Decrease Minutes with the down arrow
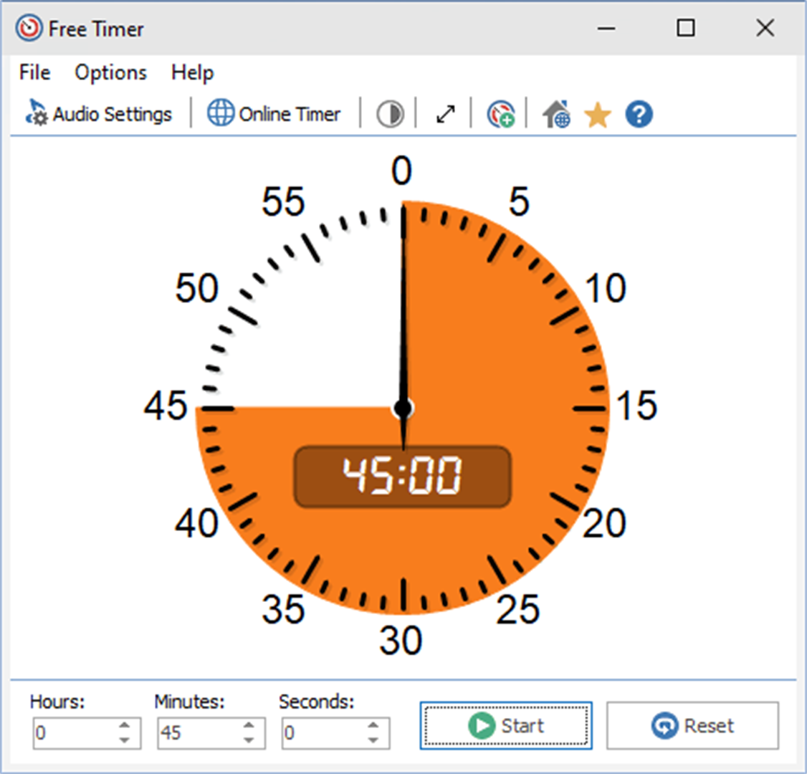 [x=249, y=740]
